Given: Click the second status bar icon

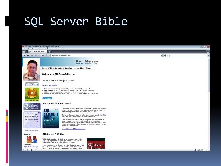Looking at the screenshot, I should (x=28, y=150).
